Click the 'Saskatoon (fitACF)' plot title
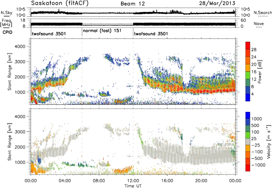The height and width of the screenshot is (188, 272). pyautogui.click(x=60, y=3)
